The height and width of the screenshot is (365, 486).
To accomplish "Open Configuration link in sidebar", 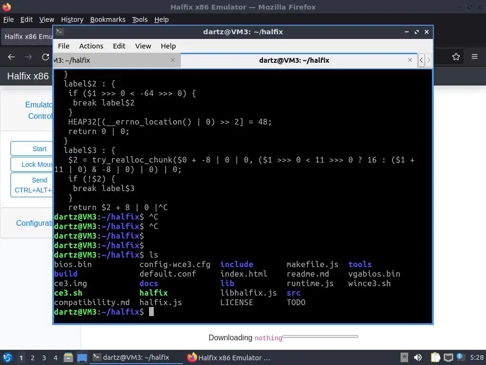I will (34, 223).
